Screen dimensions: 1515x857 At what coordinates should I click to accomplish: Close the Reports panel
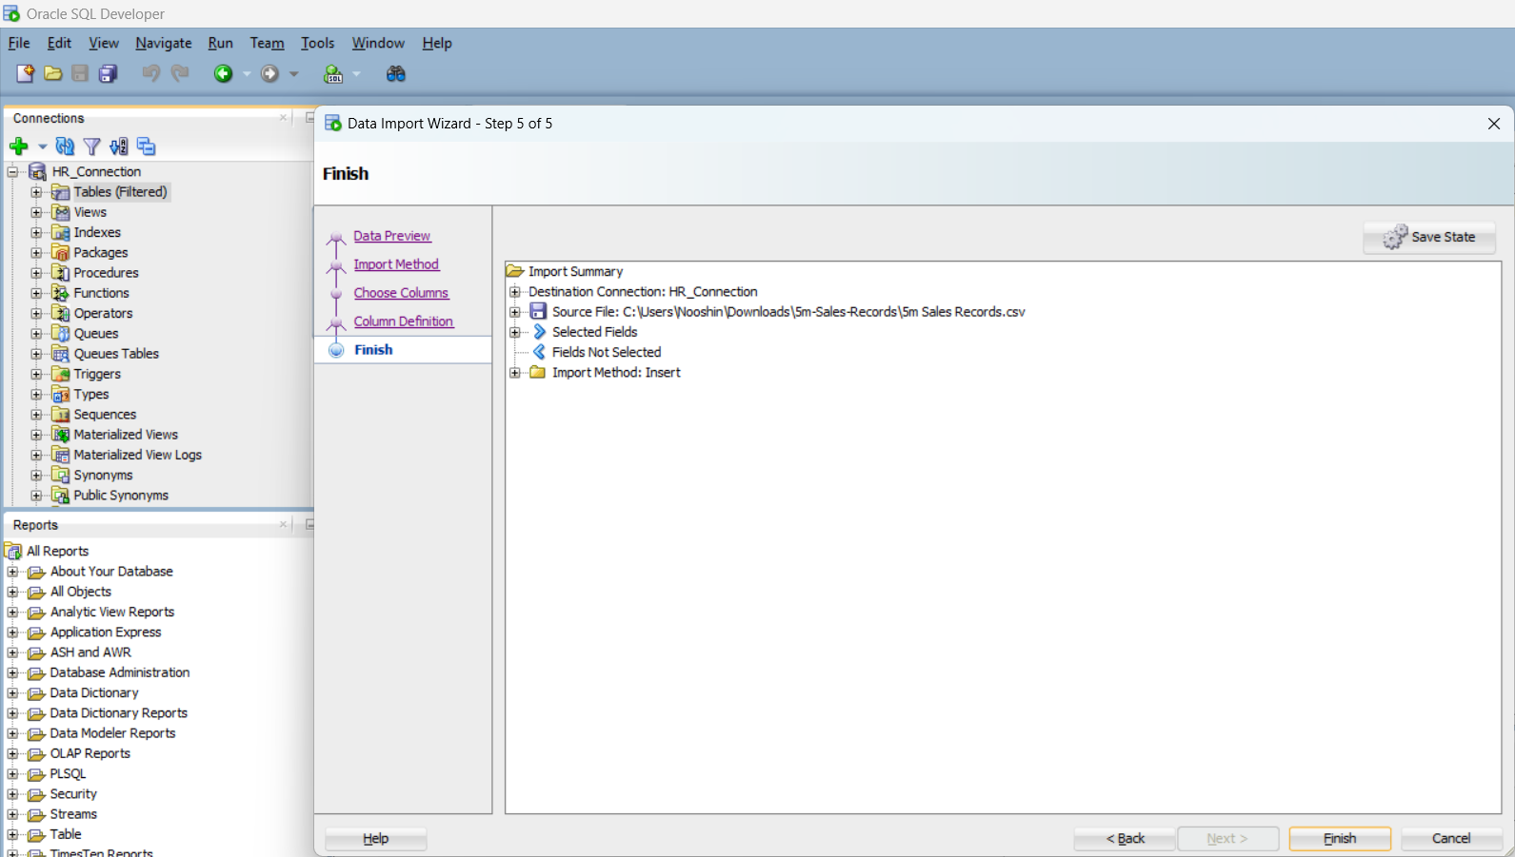[283, 525]
